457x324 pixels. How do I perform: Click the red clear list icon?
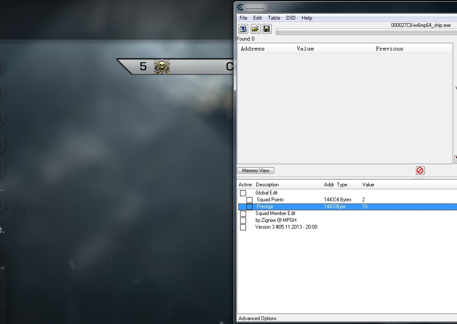420,170
